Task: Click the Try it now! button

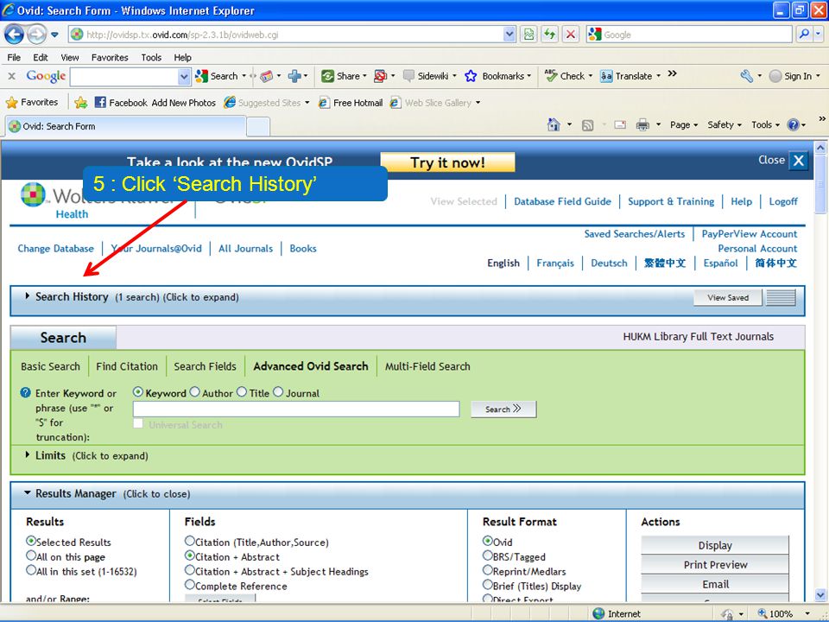Action: 447,162
